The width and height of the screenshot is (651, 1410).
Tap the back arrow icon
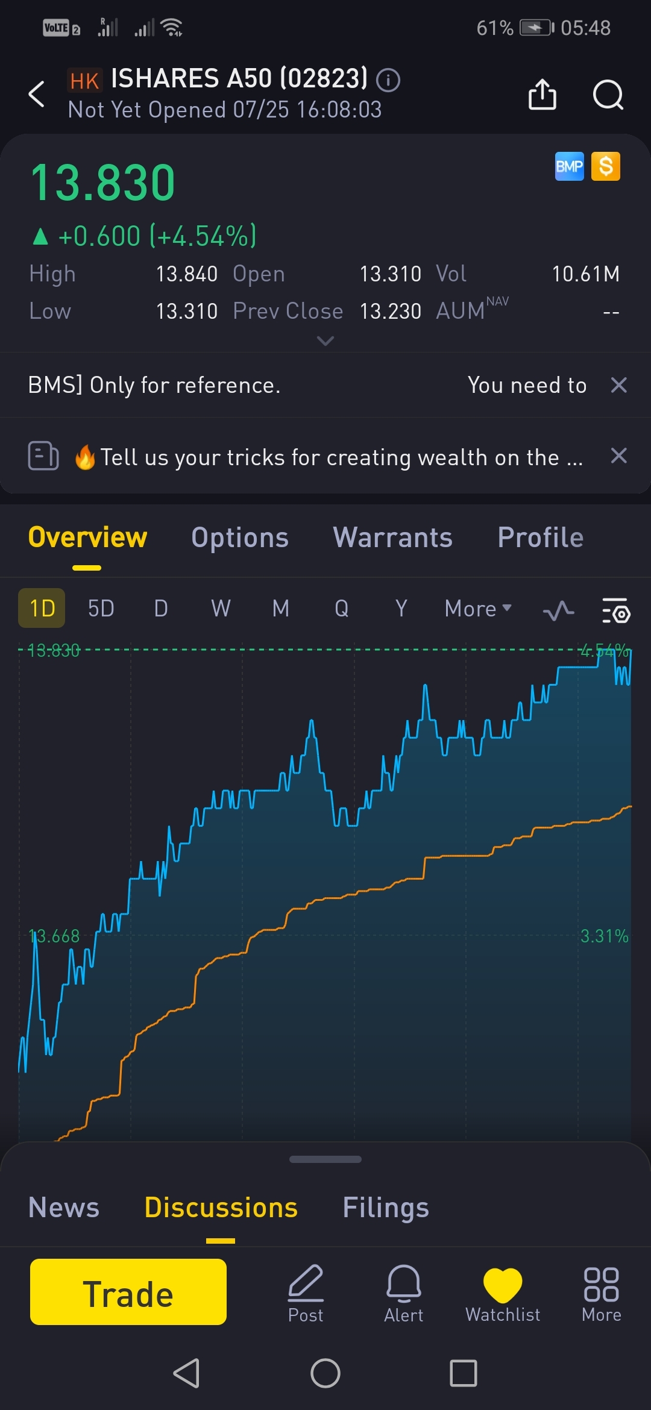[37, 95]
